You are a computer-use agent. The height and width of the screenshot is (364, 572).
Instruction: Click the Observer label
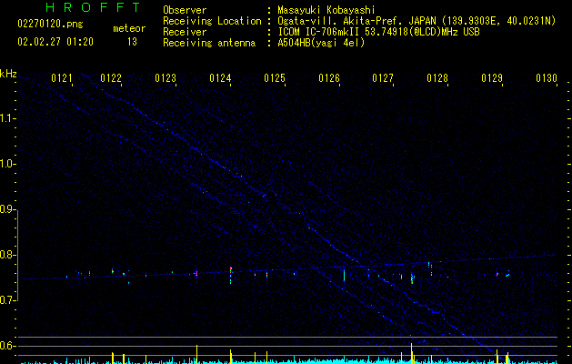tap(185, 10)
